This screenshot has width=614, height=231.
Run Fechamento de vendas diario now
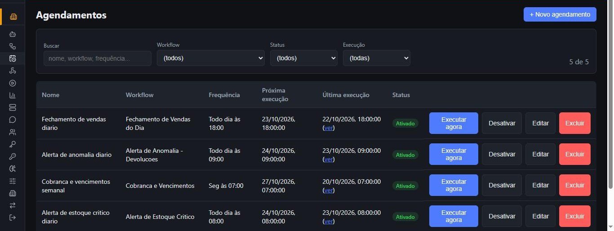454,123
